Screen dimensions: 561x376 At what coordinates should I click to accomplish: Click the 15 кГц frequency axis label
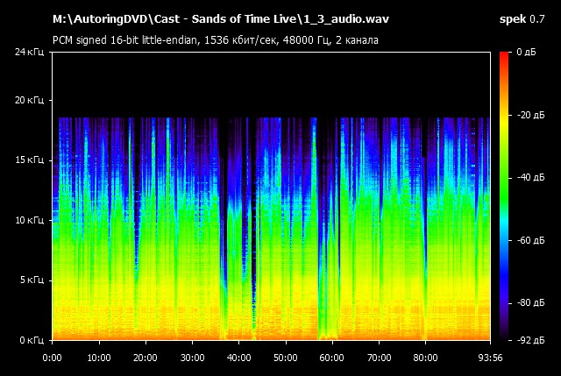(x=29, y=160)
